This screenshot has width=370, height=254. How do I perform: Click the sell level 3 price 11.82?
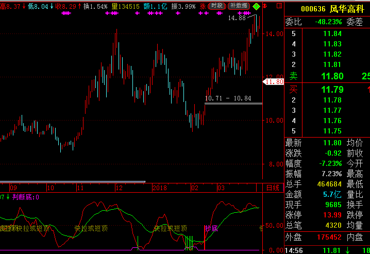(x=332, y=54)
